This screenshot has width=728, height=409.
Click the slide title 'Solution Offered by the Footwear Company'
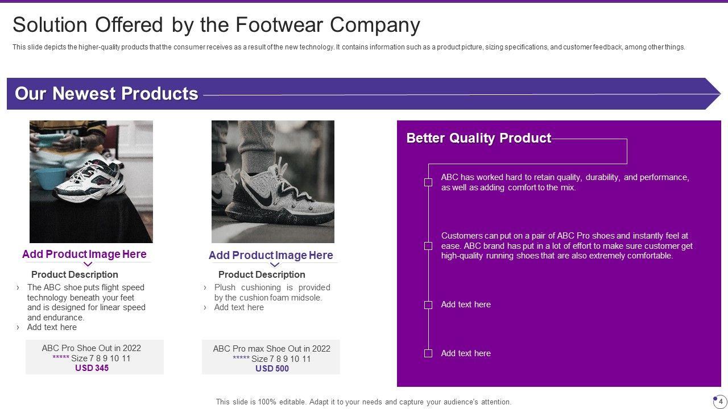tap(216, 25)
